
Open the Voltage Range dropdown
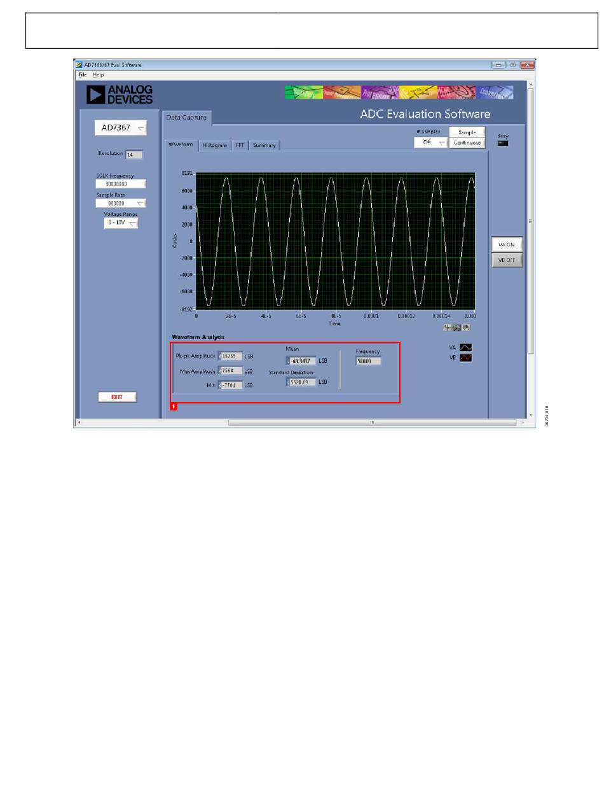coord(121,223)
